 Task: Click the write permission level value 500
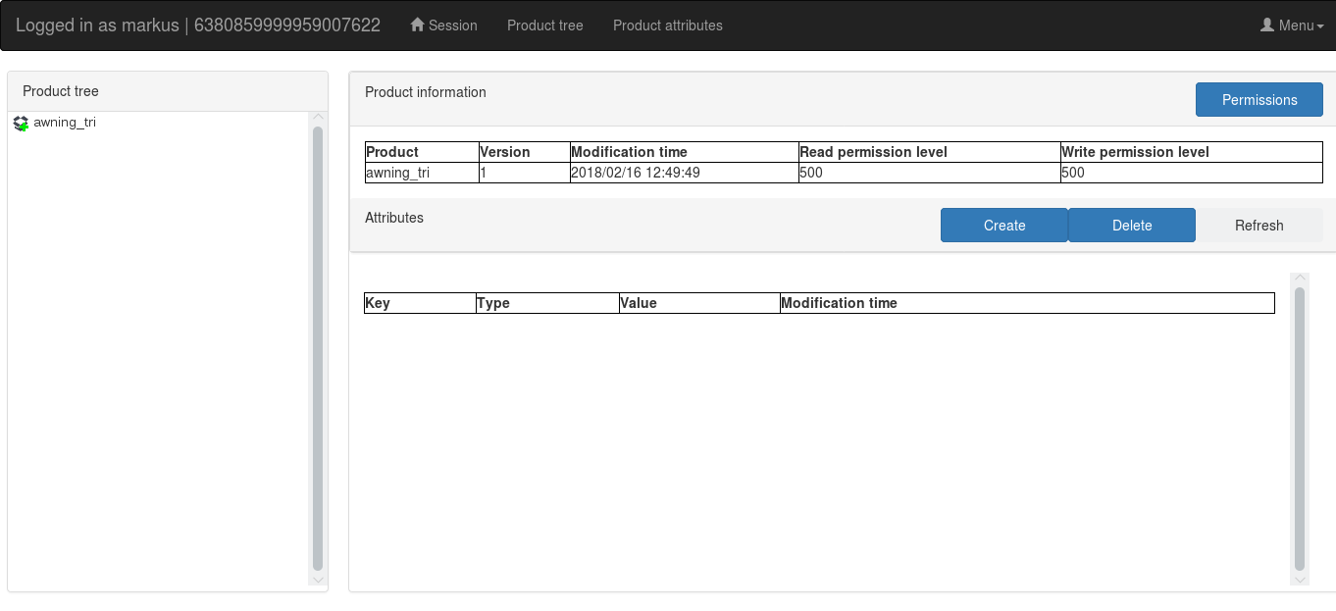tap(1192, 173)
